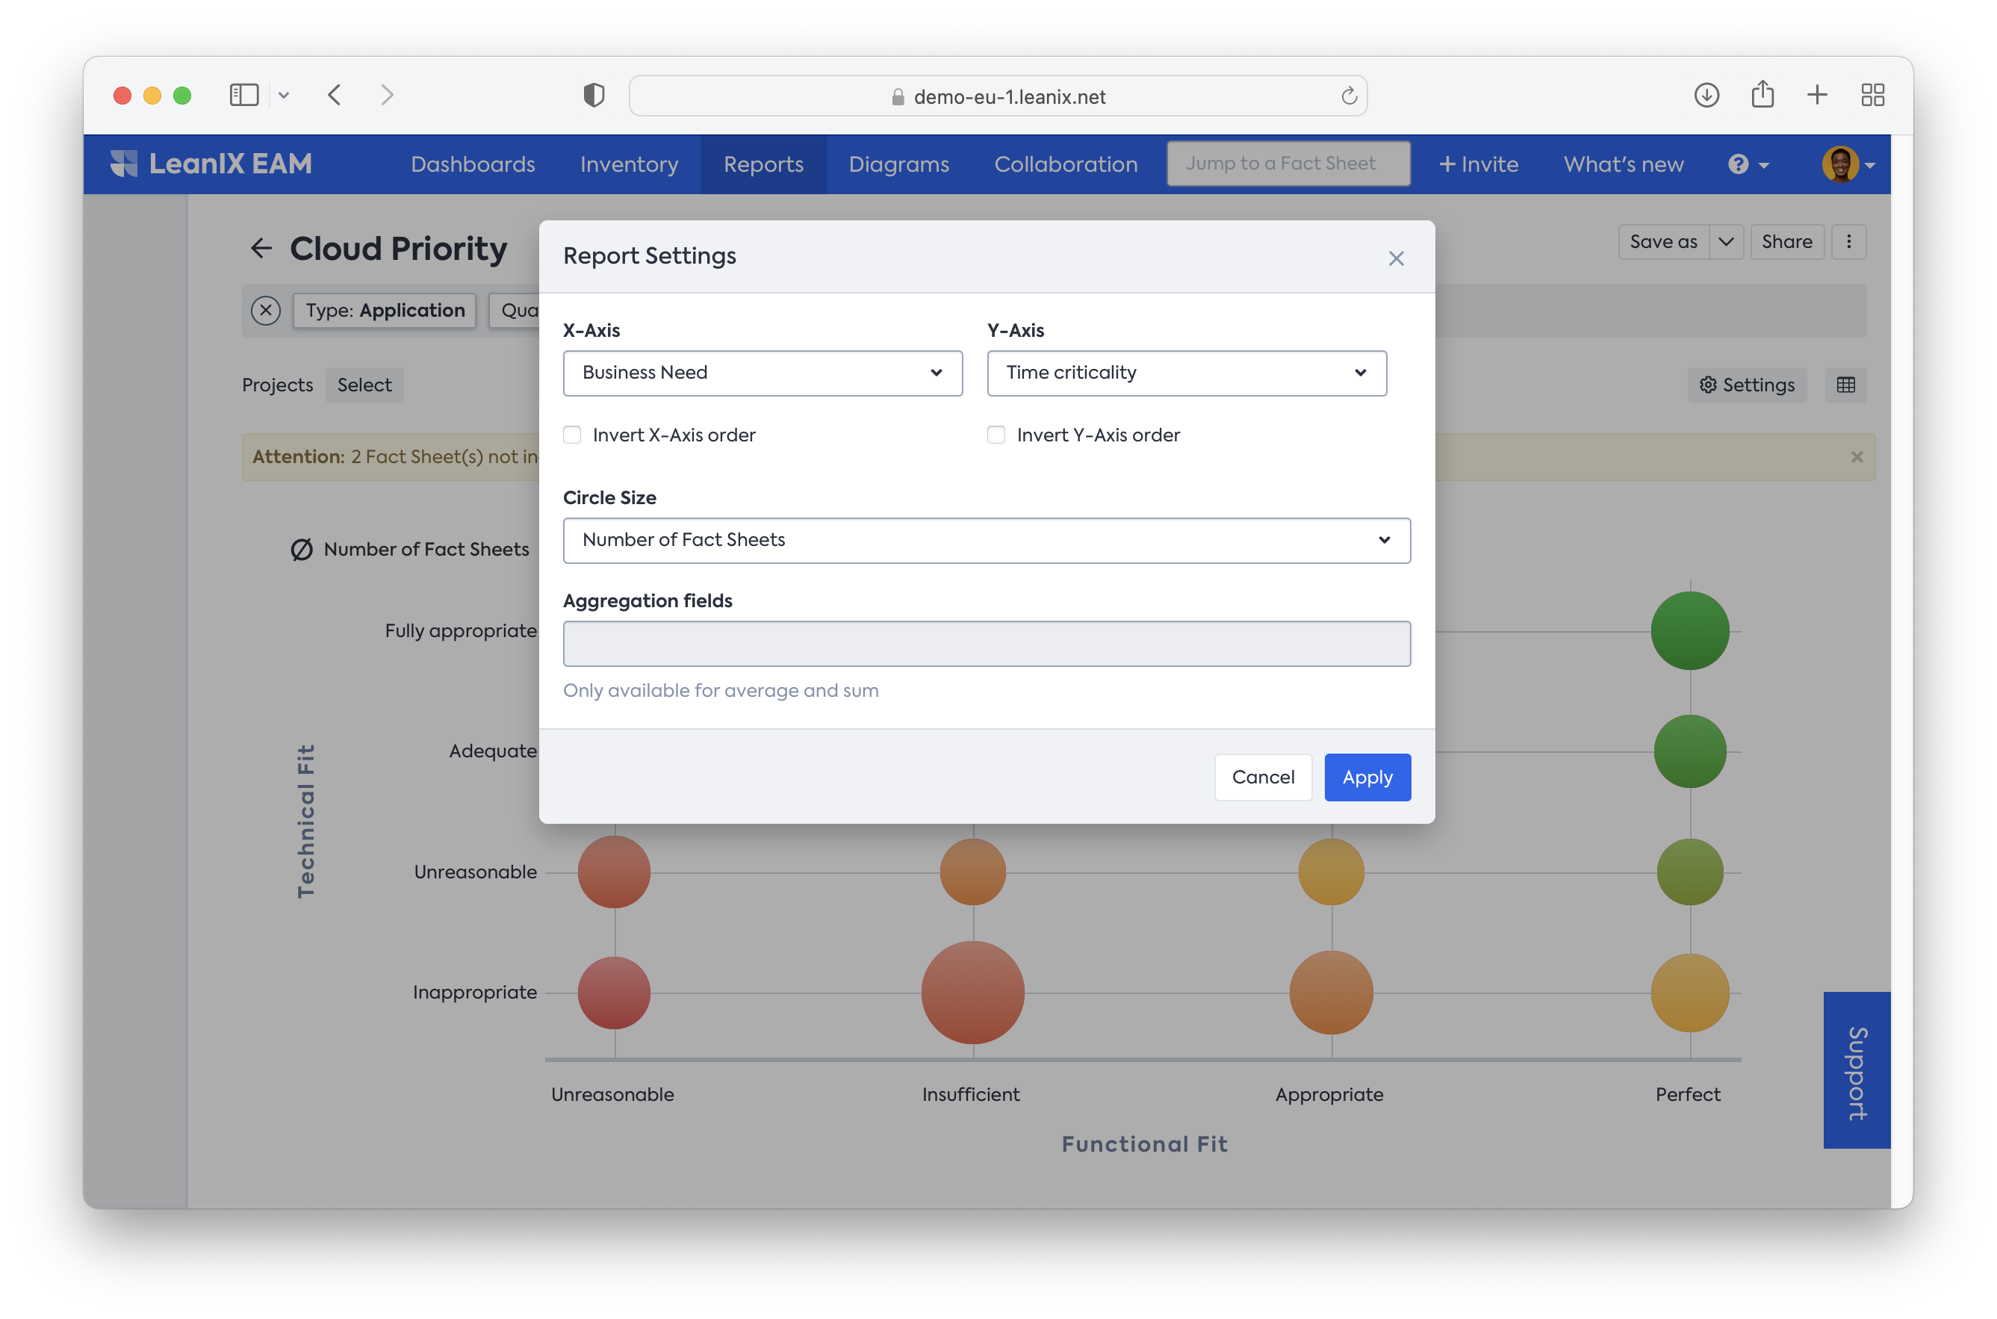Click the Apply button
The image size is (1997, 1319).
click(x=1367, y=778)
